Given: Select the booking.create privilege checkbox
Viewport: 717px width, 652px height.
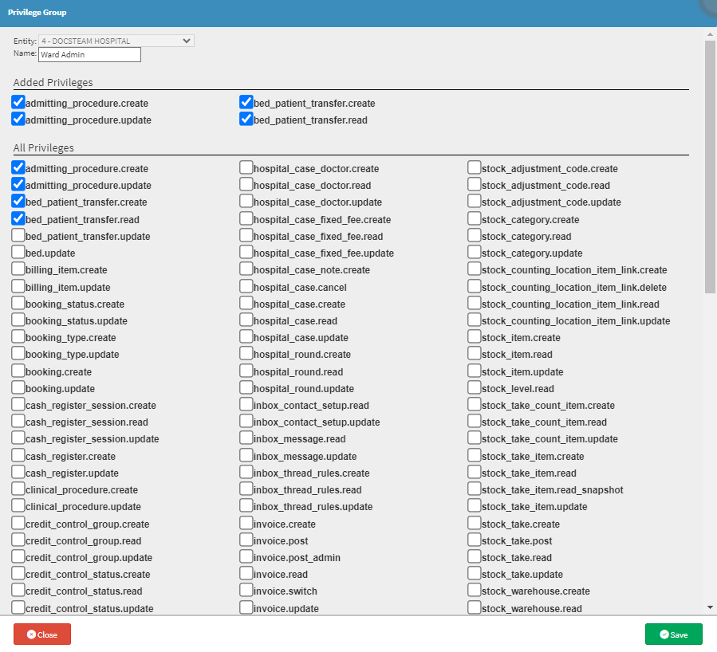Looking at the screenshot, I should [18, 371].
